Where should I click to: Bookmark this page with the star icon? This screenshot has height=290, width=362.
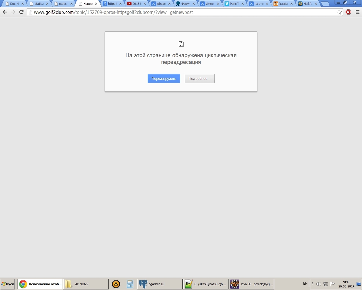point(339,12)
